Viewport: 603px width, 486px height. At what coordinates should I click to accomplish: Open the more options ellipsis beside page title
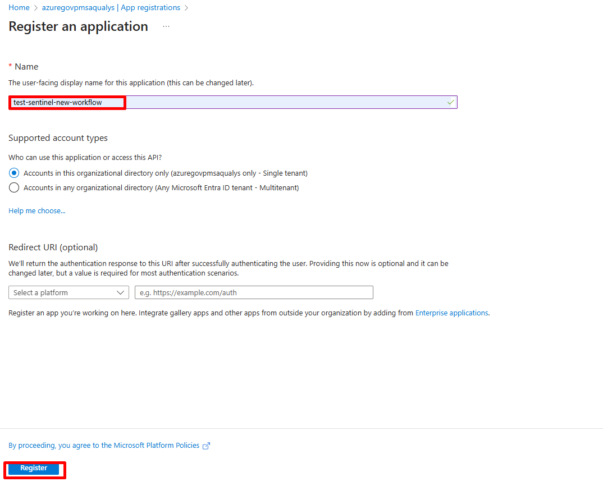(166, 26)
